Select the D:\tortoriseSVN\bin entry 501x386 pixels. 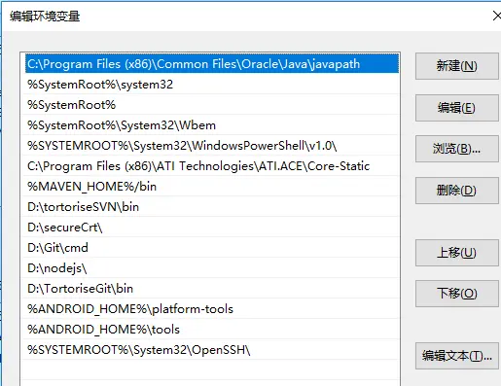pos(212,207)
